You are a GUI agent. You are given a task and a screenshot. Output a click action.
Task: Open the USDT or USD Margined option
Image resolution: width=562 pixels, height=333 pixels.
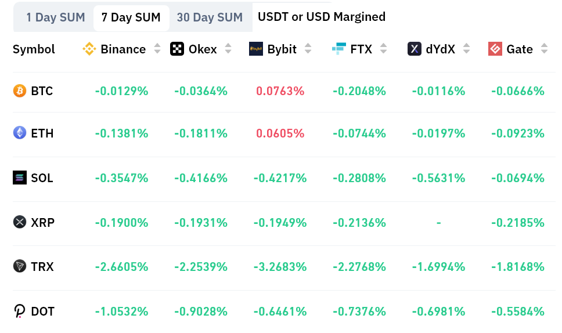(321, 17)
